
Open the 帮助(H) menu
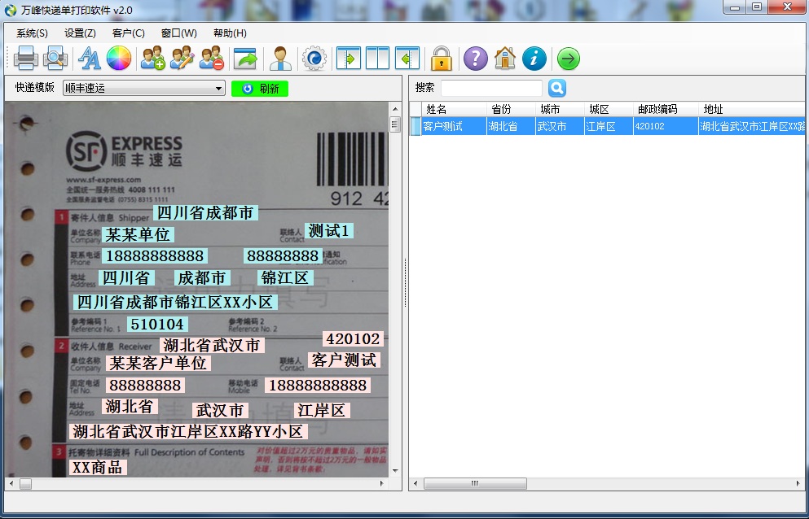pyautogui.click(x=230, y=33)
